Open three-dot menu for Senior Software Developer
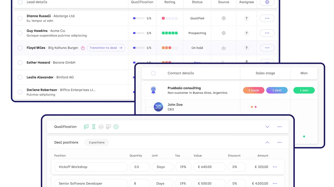 click(275, 183)
